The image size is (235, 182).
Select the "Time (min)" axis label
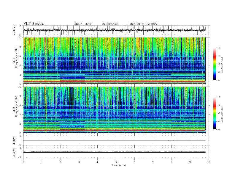click(x=119, y=165)
